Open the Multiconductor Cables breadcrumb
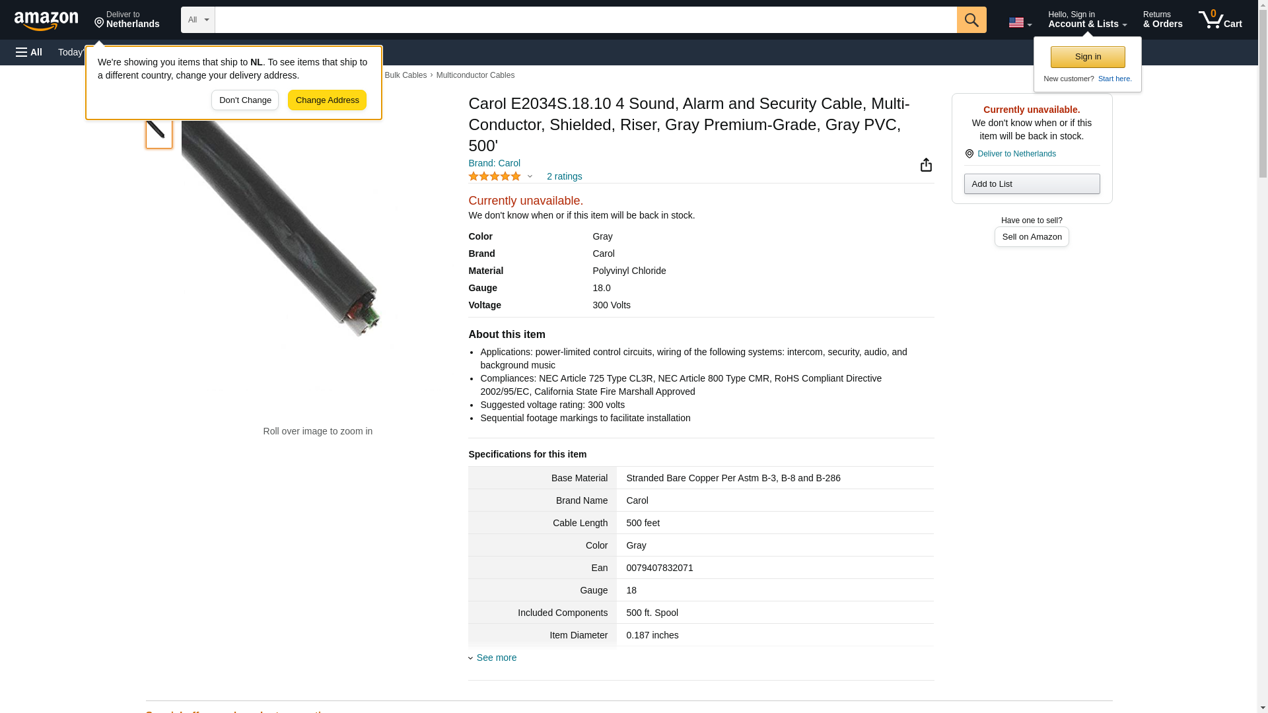Screen dimensions: 1268x713 point(475,75)
